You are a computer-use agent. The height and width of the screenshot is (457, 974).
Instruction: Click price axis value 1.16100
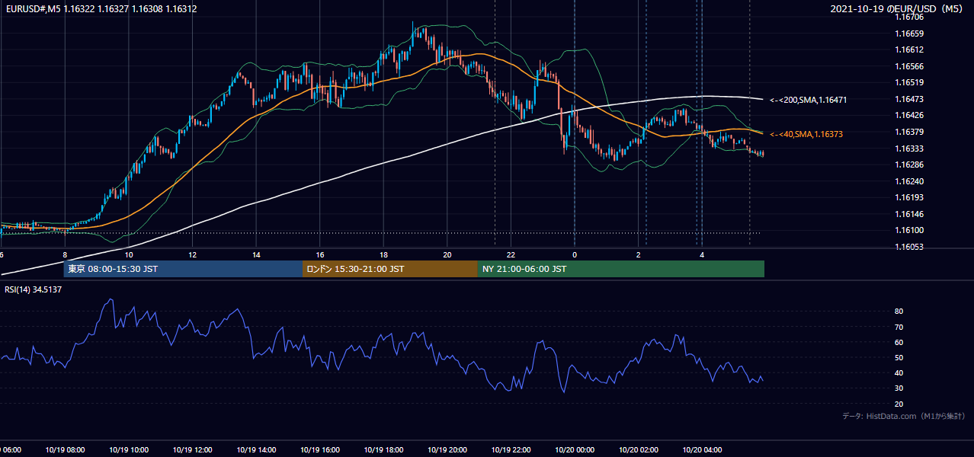[908, 231]
